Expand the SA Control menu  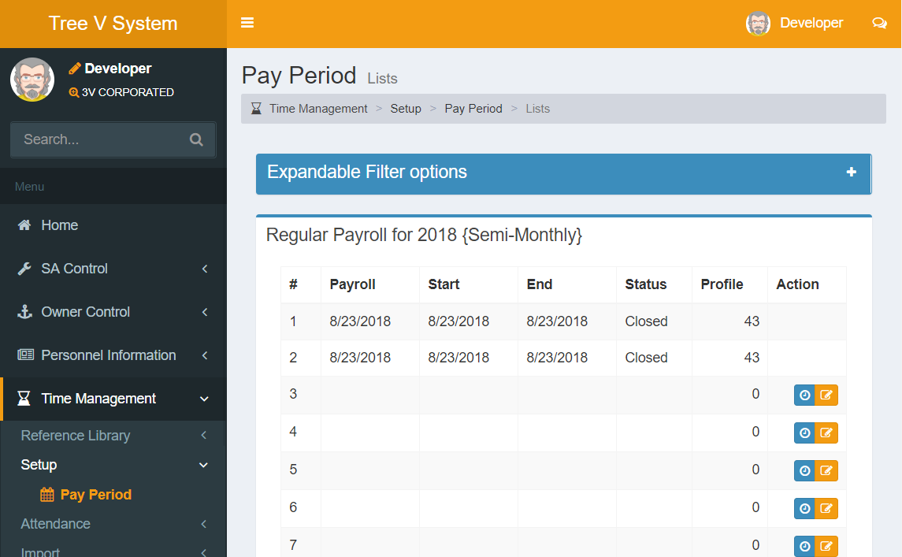[113, 269]
